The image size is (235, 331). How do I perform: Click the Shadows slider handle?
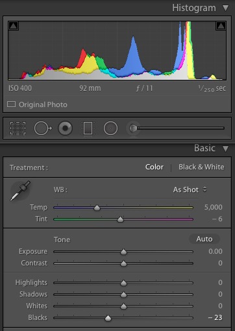coord(123,295)
